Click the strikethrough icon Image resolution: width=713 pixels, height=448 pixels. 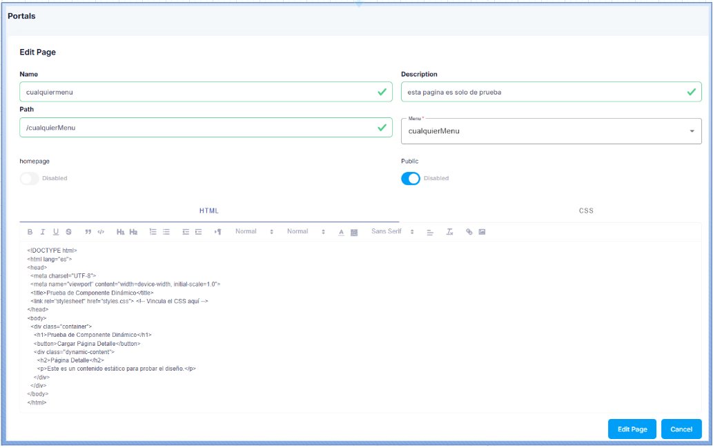pyautogui.click(x=69, y=232)
